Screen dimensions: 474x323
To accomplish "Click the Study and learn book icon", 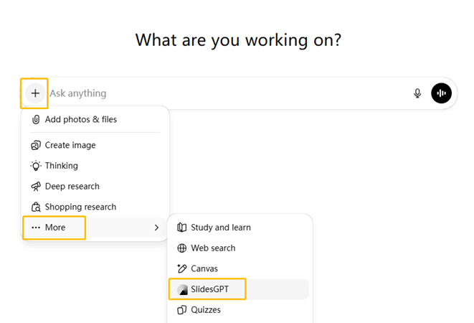I will coord(182,228).
